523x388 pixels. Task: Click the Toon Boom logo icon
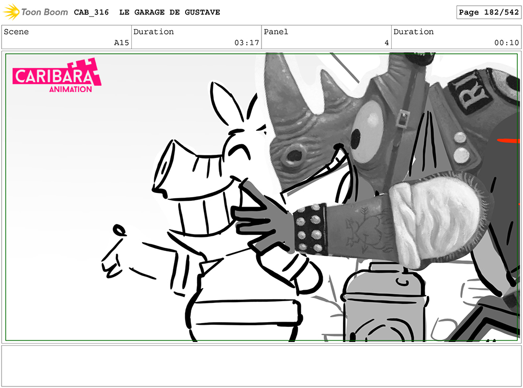point(12,12)
